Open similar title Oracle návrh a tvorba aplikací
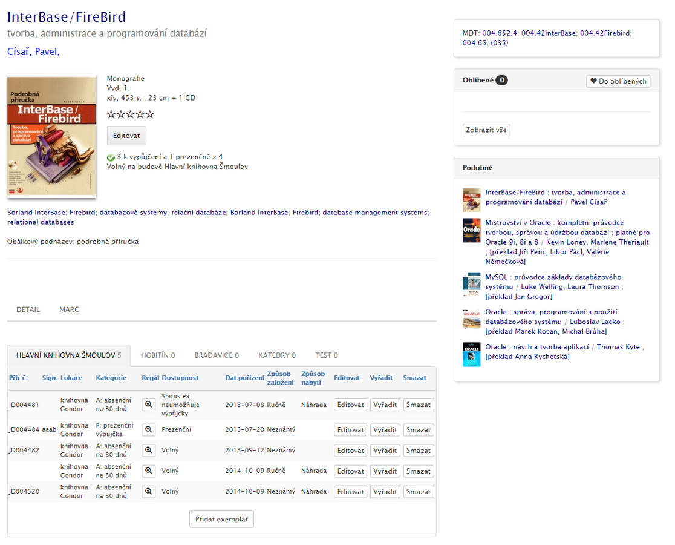 coord(564,352)
